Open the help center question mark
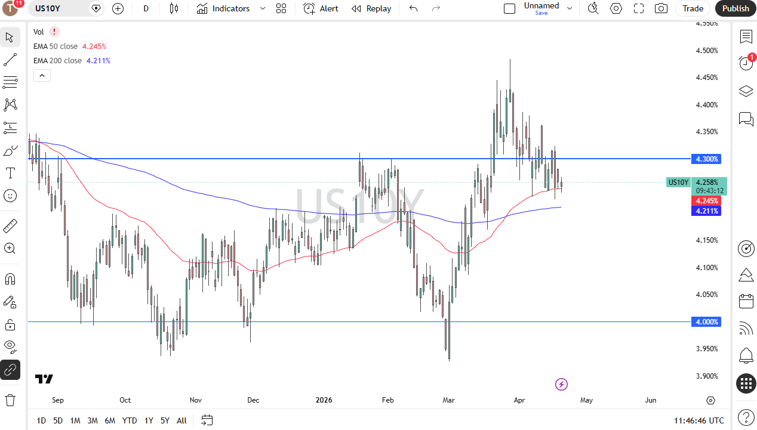 746,417
